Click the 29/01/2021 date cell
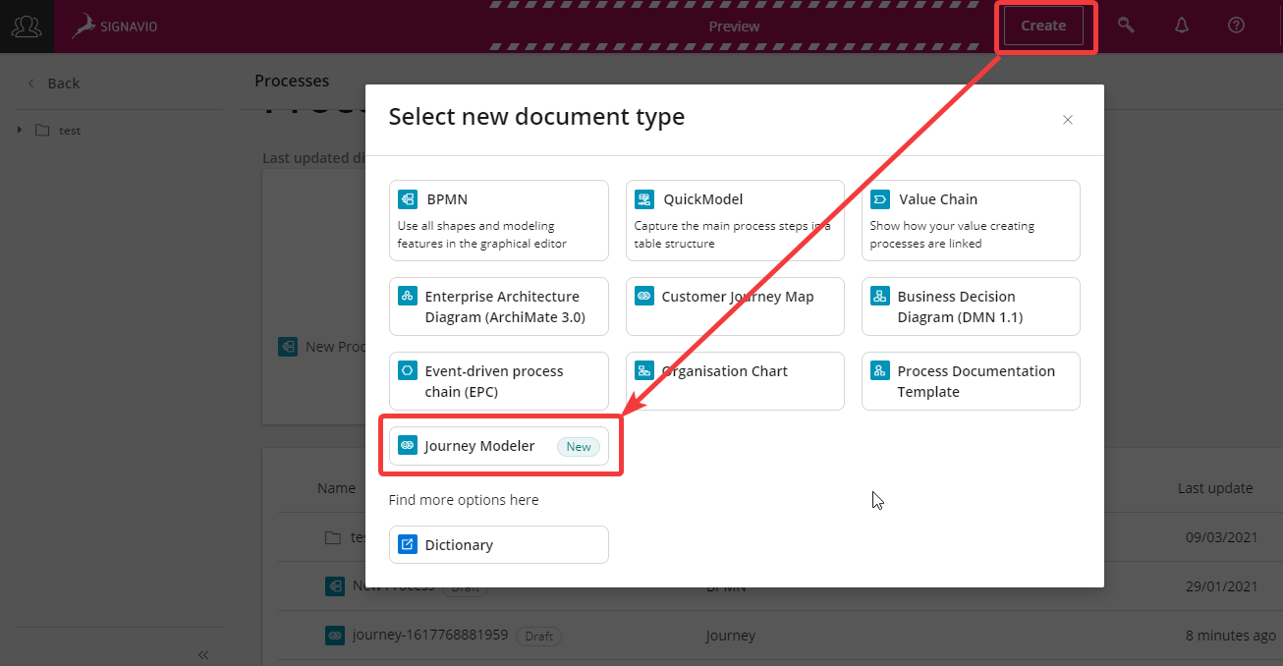The image size is (1283, 666). (x=1221, y=586)
